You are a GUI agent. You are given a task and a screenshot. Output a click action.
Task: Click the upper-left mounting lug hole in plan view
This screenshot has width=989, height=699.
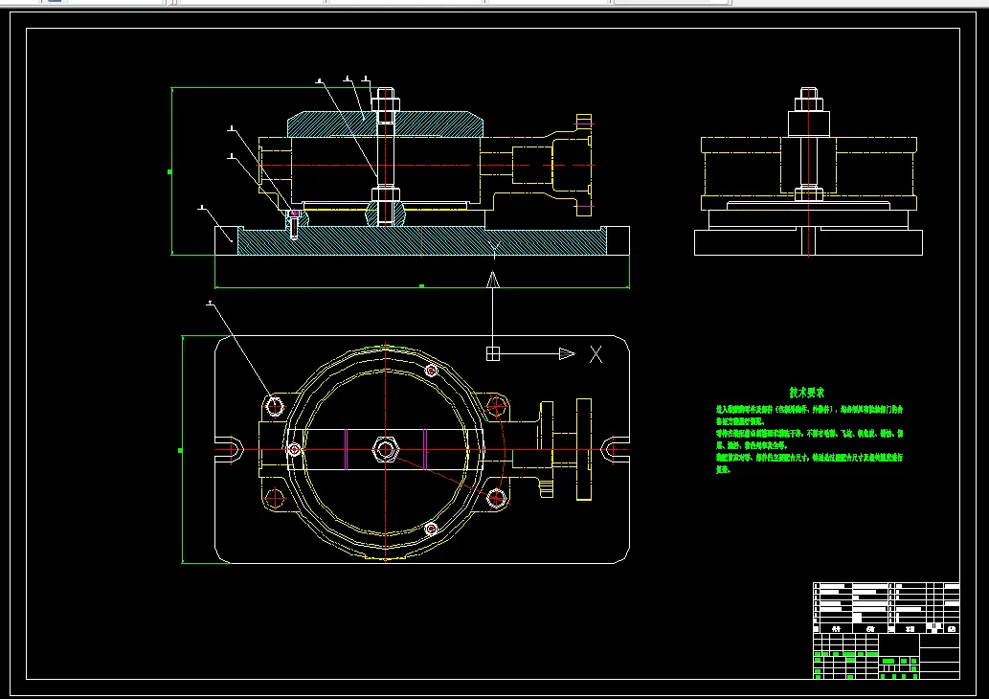coord(275,406)
